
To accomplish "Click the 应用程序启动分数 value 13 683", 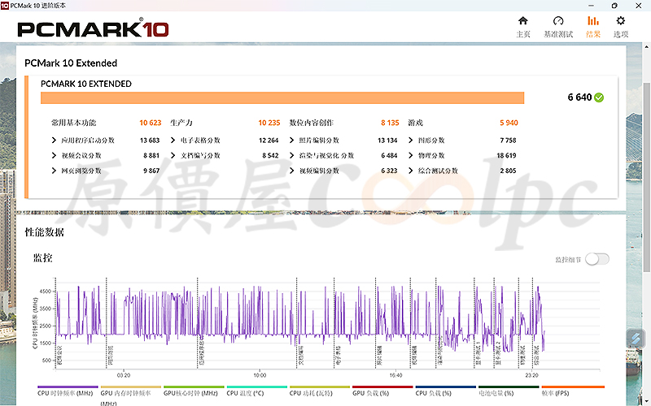I will tap(150, 140).
